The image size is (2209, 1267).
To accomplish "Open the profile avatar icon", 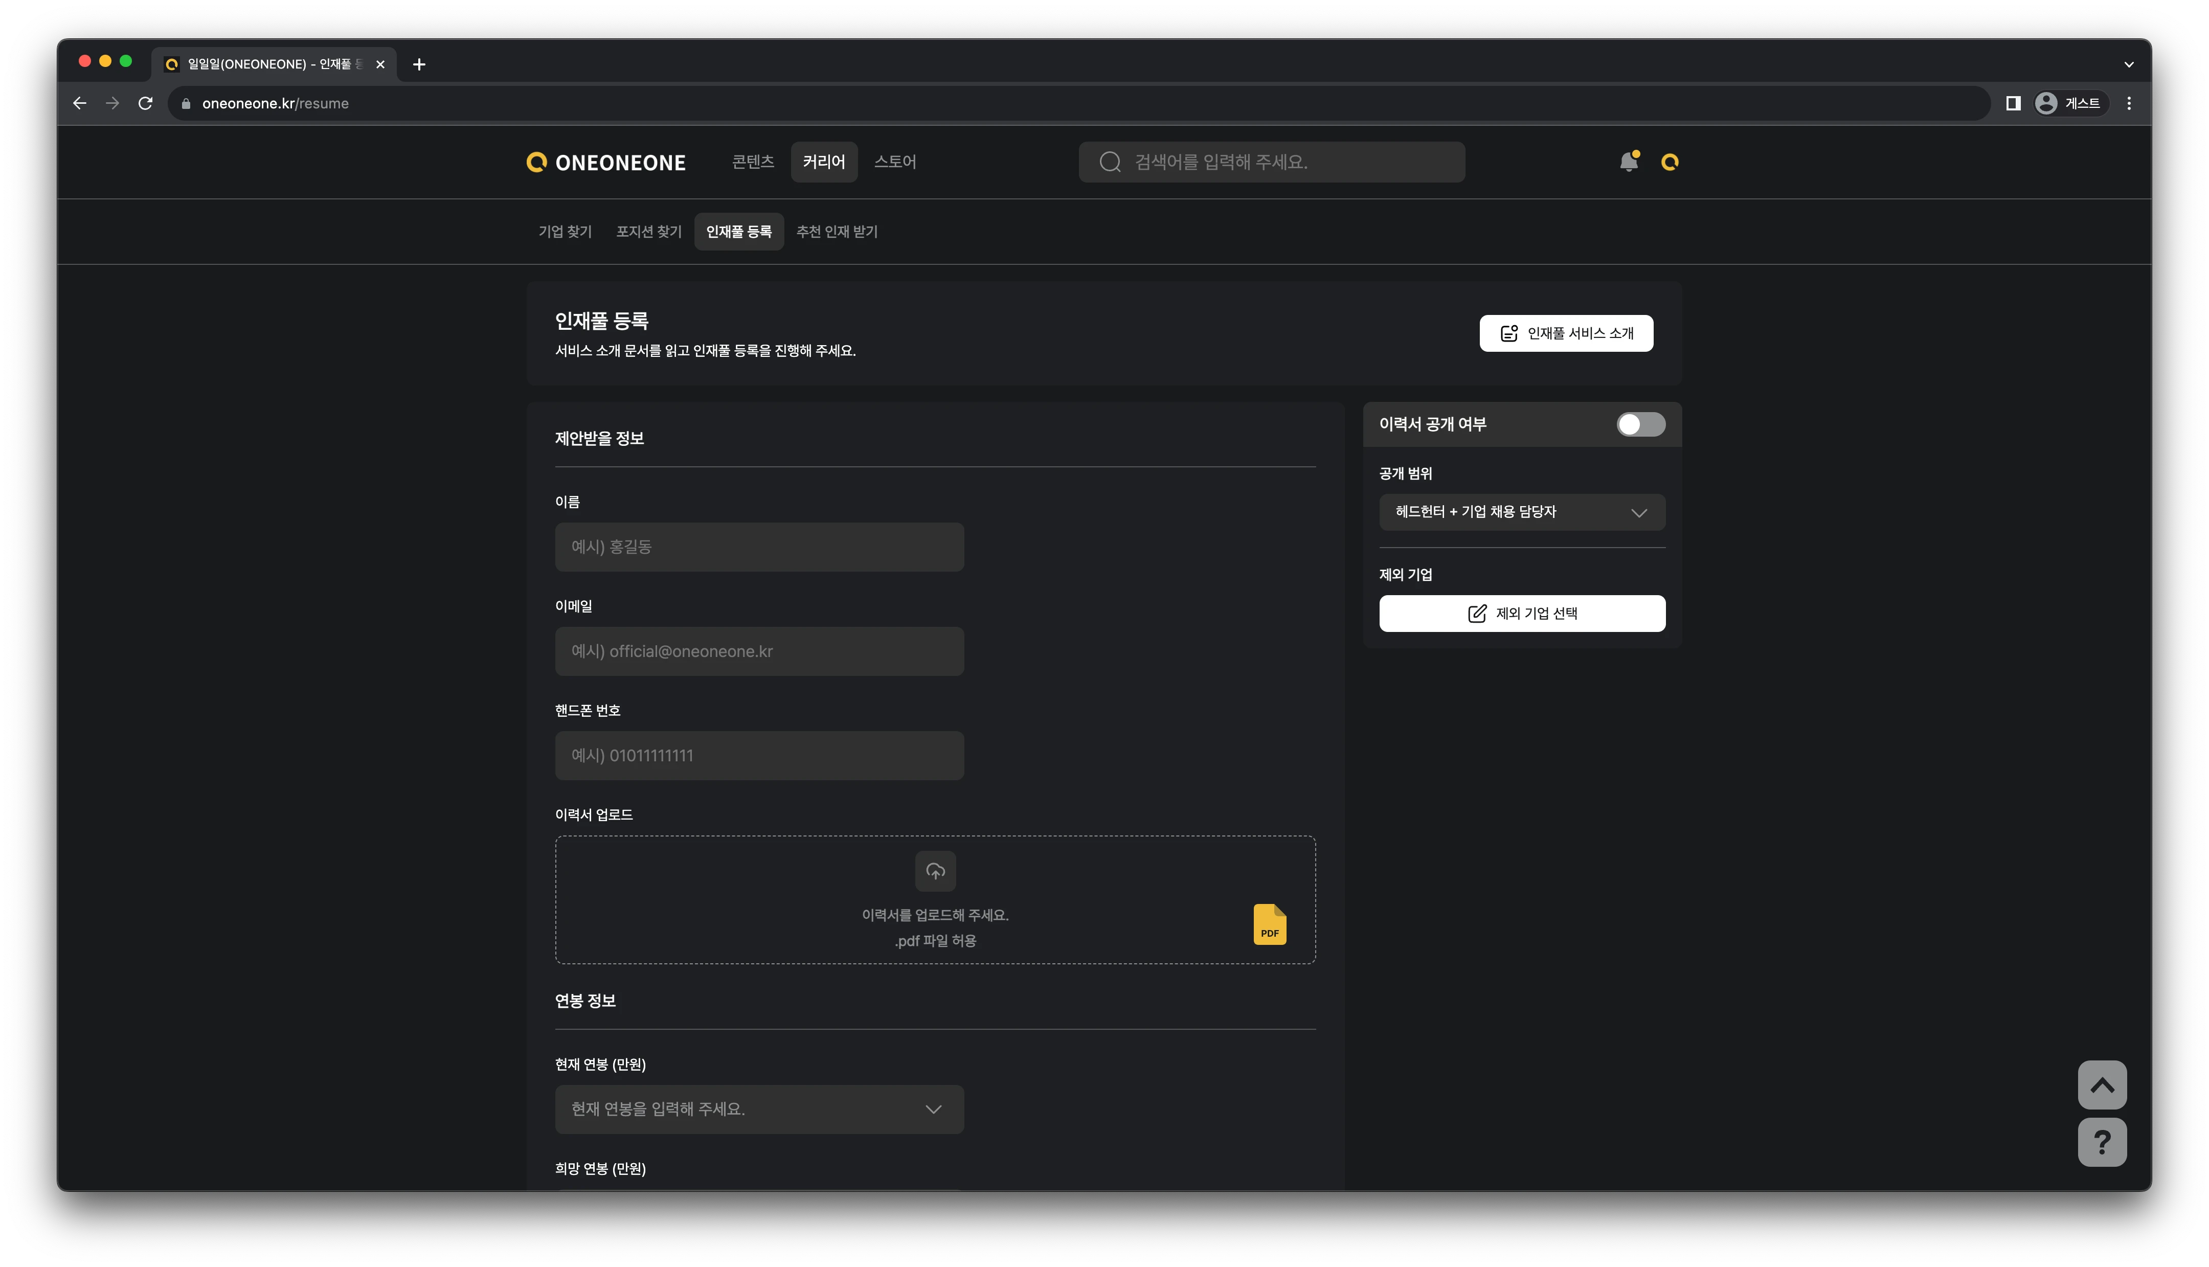I will [1669, 162].
